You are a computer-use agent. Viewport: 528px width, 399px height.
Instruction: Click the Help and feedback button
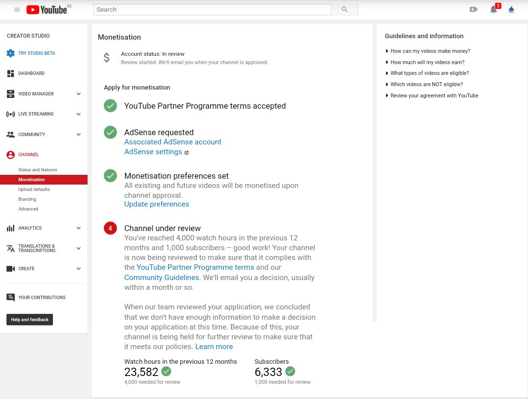pyautogui.click(x=29, y=320)
